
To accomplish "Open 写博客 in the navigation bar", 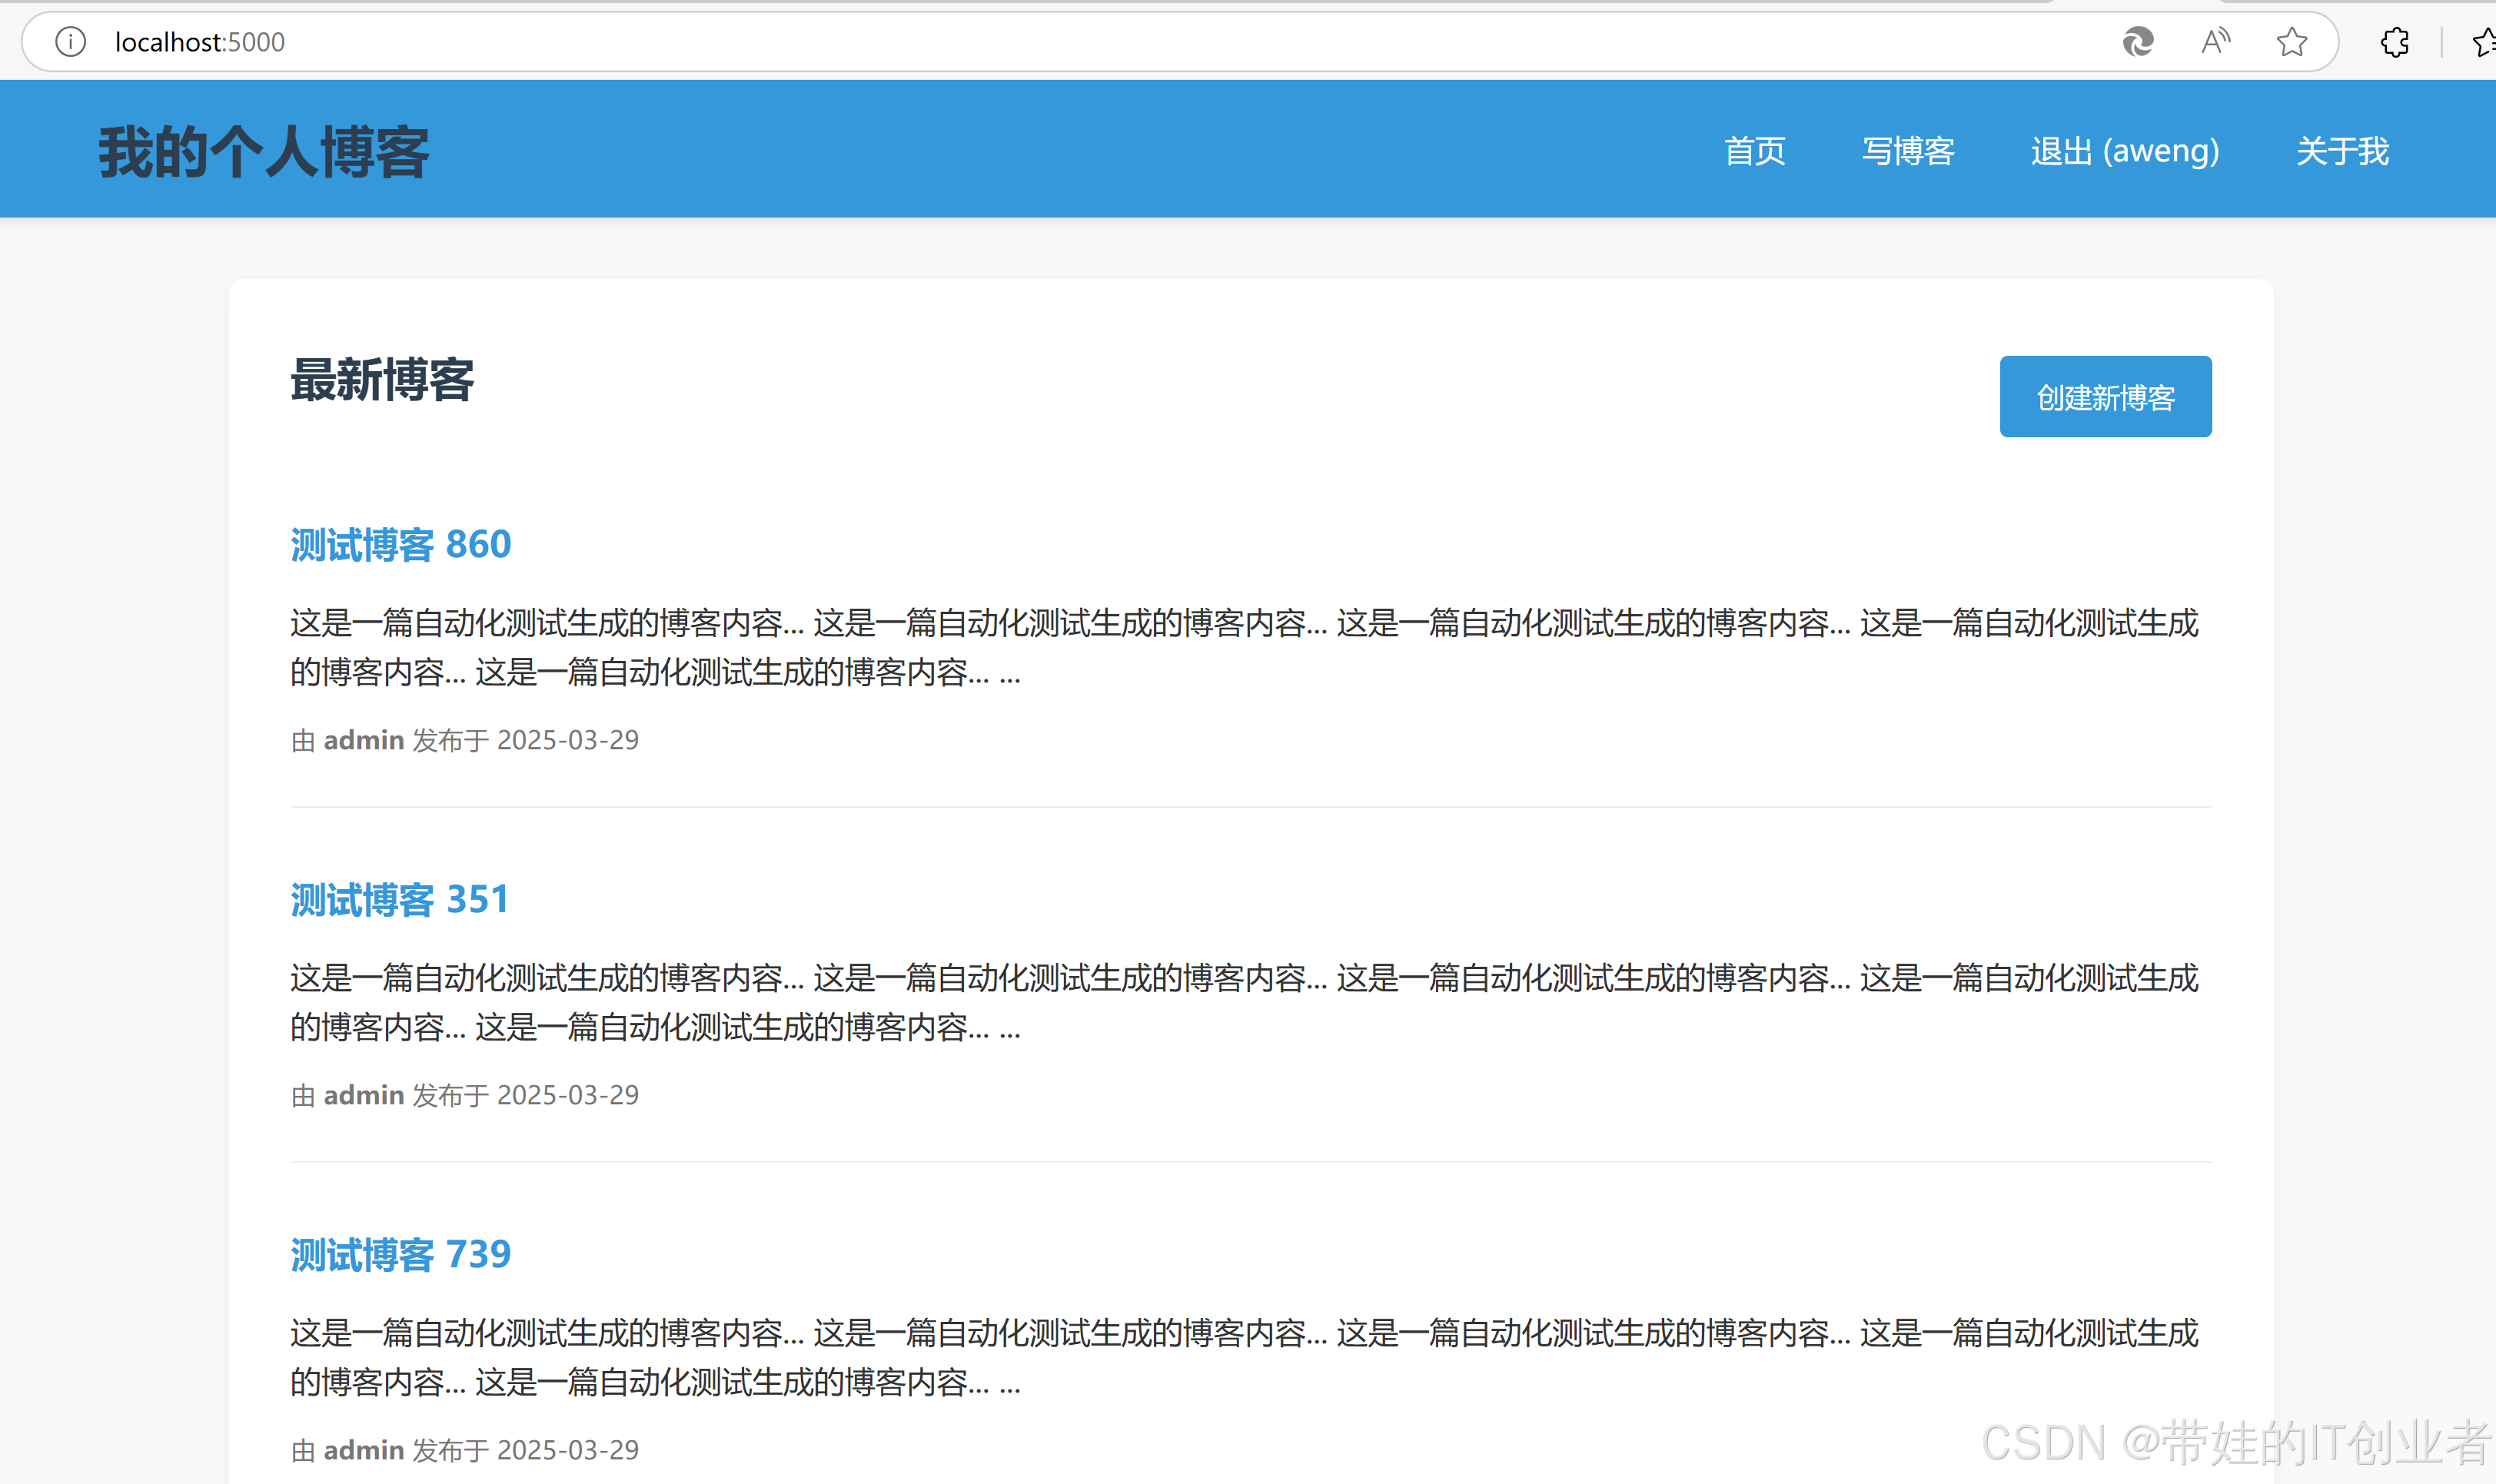I will pyautogui.click(x=1907, y=151).
